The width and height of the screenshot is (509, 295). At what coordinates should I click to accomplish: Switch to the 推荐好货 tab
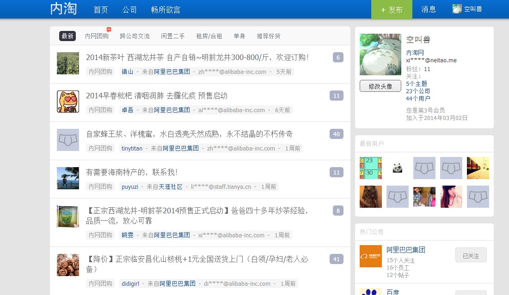pos(269,36)
